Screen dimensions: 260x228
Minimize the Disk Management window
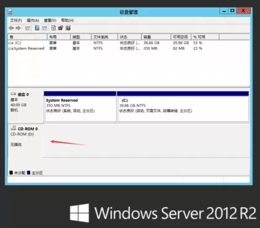pos(224,11)
